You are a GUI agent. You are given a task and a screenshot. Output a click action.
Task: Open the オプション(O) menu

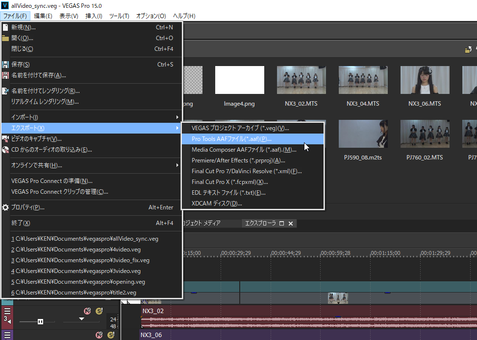click(151, 16)
